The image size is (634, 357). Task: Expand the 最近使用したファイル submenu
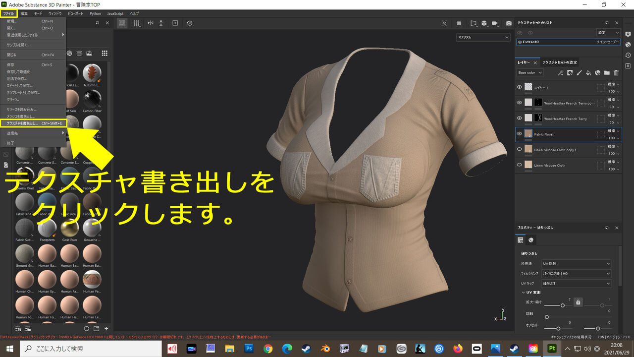tap(33, 35)
